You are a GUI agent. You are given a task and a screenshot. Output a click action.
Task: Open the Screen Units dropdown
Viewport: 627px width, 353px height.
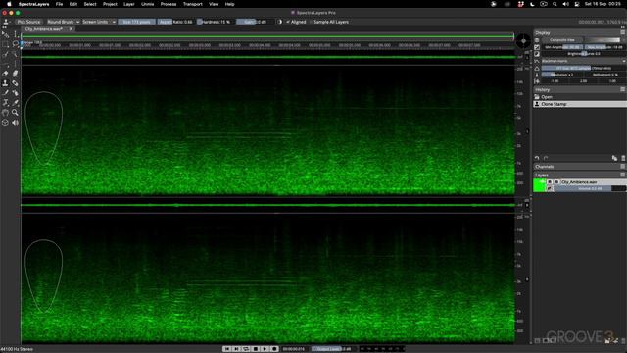tap(98, 22)
